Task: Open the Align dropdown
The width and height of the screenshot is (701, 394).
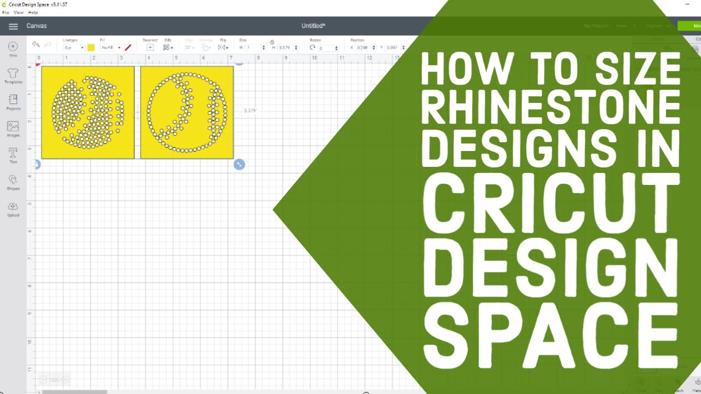Action: point(188,48)
